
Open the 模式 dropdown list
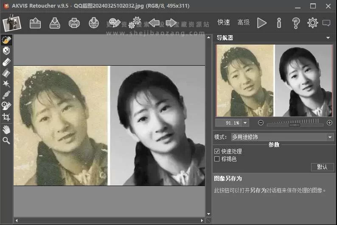click(x=330, y=137)
